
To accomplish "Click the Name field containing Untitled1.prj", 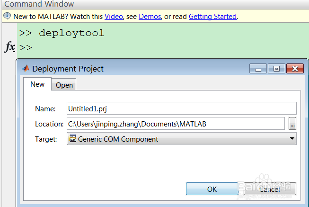I will 182,108.
